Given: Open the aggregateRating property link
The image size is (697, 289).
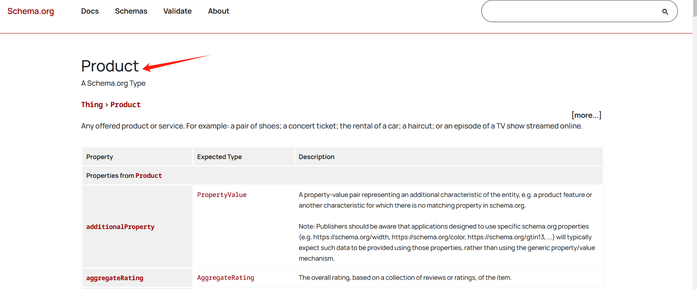Looking at the screenshot, I should tap(115, 278).
